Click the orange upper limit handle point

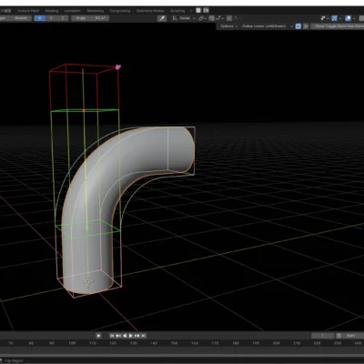click(x=84, y=110)
